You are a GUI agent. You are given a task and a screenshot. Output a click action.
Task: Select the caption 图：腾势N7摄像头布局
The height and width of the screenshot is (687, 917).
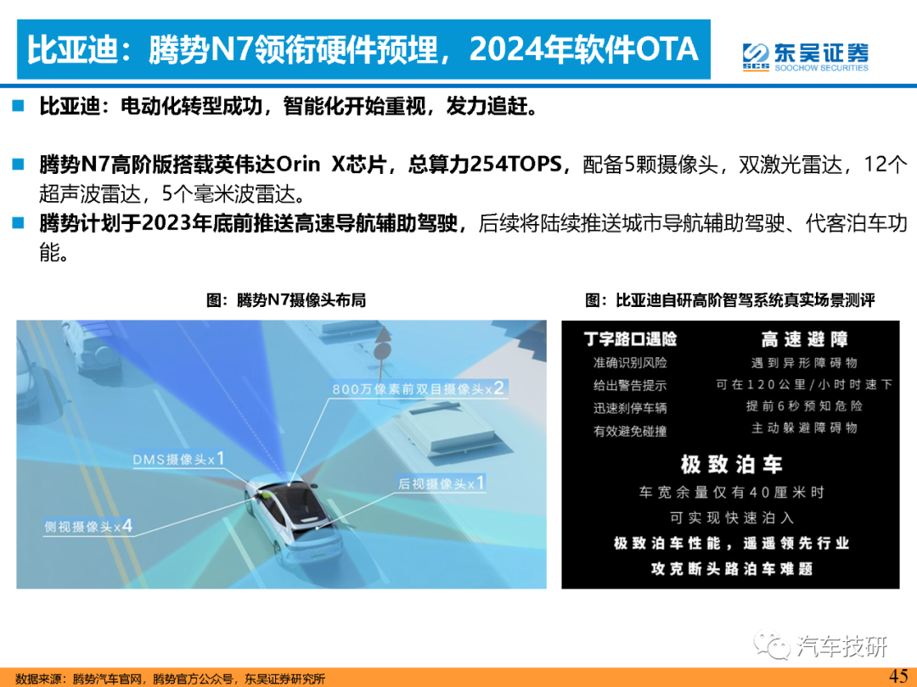coord(286,300)
